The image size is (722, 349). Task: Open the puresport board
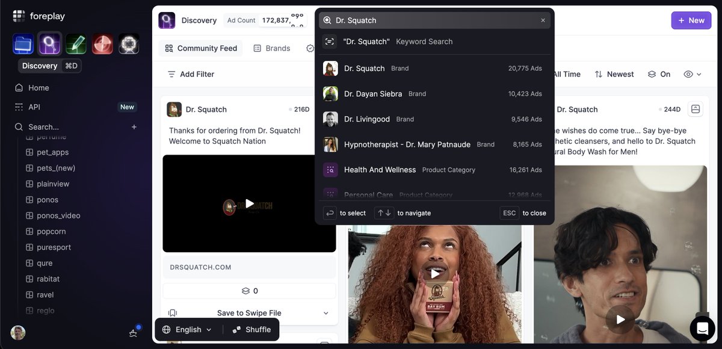[54, 247]
